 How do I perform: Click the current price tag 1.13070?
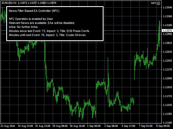[x=167, y=30]
